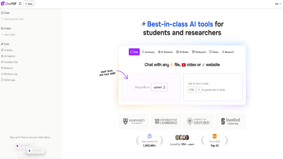Click the pencil icon beside sidebar AI Writer

2,50
